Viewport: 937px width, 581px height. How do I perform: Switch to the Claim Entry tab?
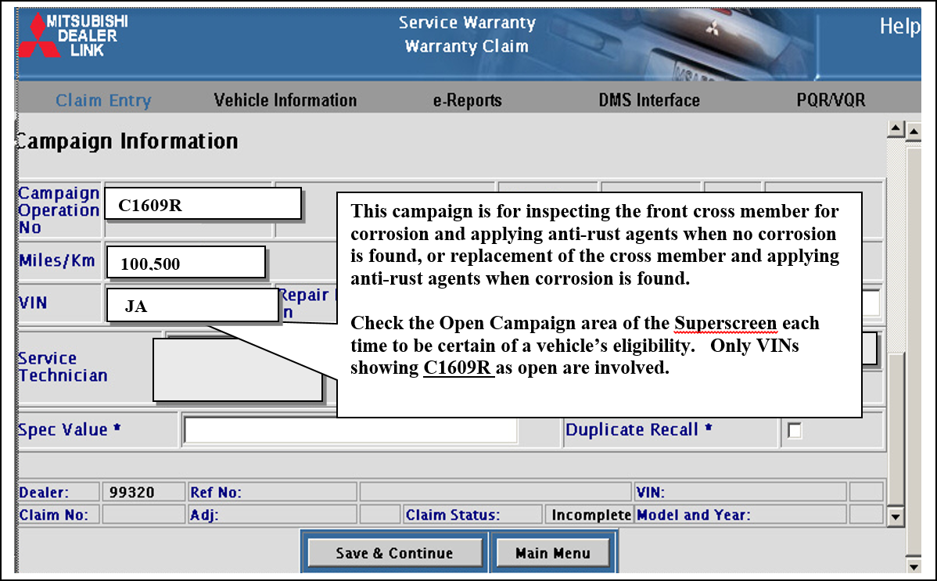pos(103,101)
